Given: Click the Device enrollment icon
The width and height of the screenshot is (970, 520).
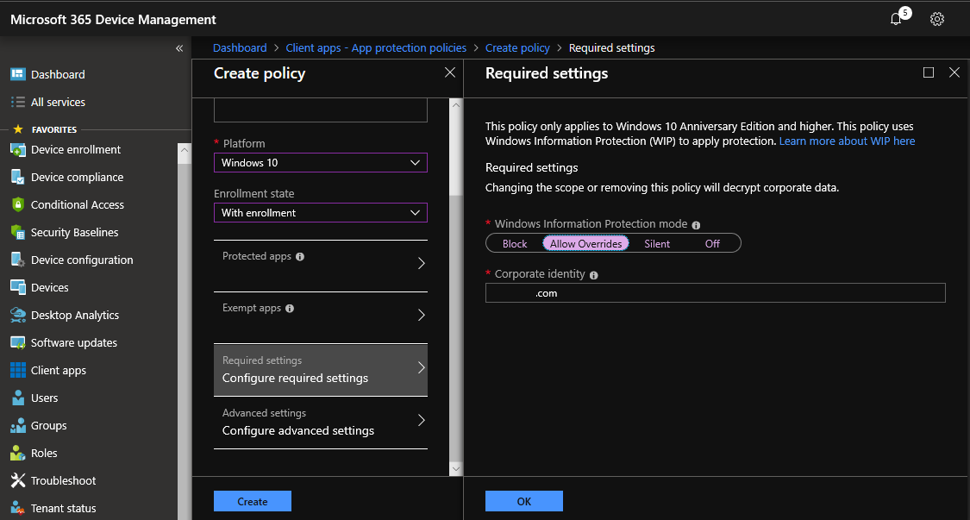Looking at the screenshot, I should click(x=18, y=150).
